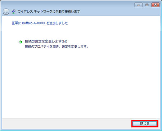Select the Buffalo-A-XXXX network name text
Screen dimensions: 162x131
pos(33,23)
